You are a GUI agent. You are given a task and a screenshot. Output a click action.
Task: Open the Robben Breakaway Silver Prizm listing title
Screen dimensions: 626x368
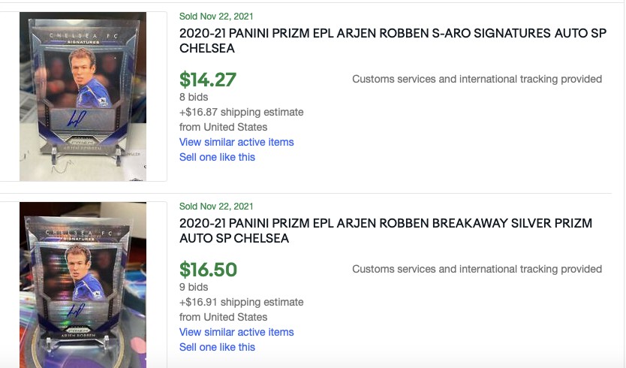pyautogui.click(x=385, y=231)
